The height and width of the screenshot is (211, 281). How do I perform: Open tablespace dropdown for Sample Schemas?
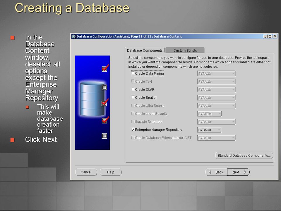pos(216,122)
